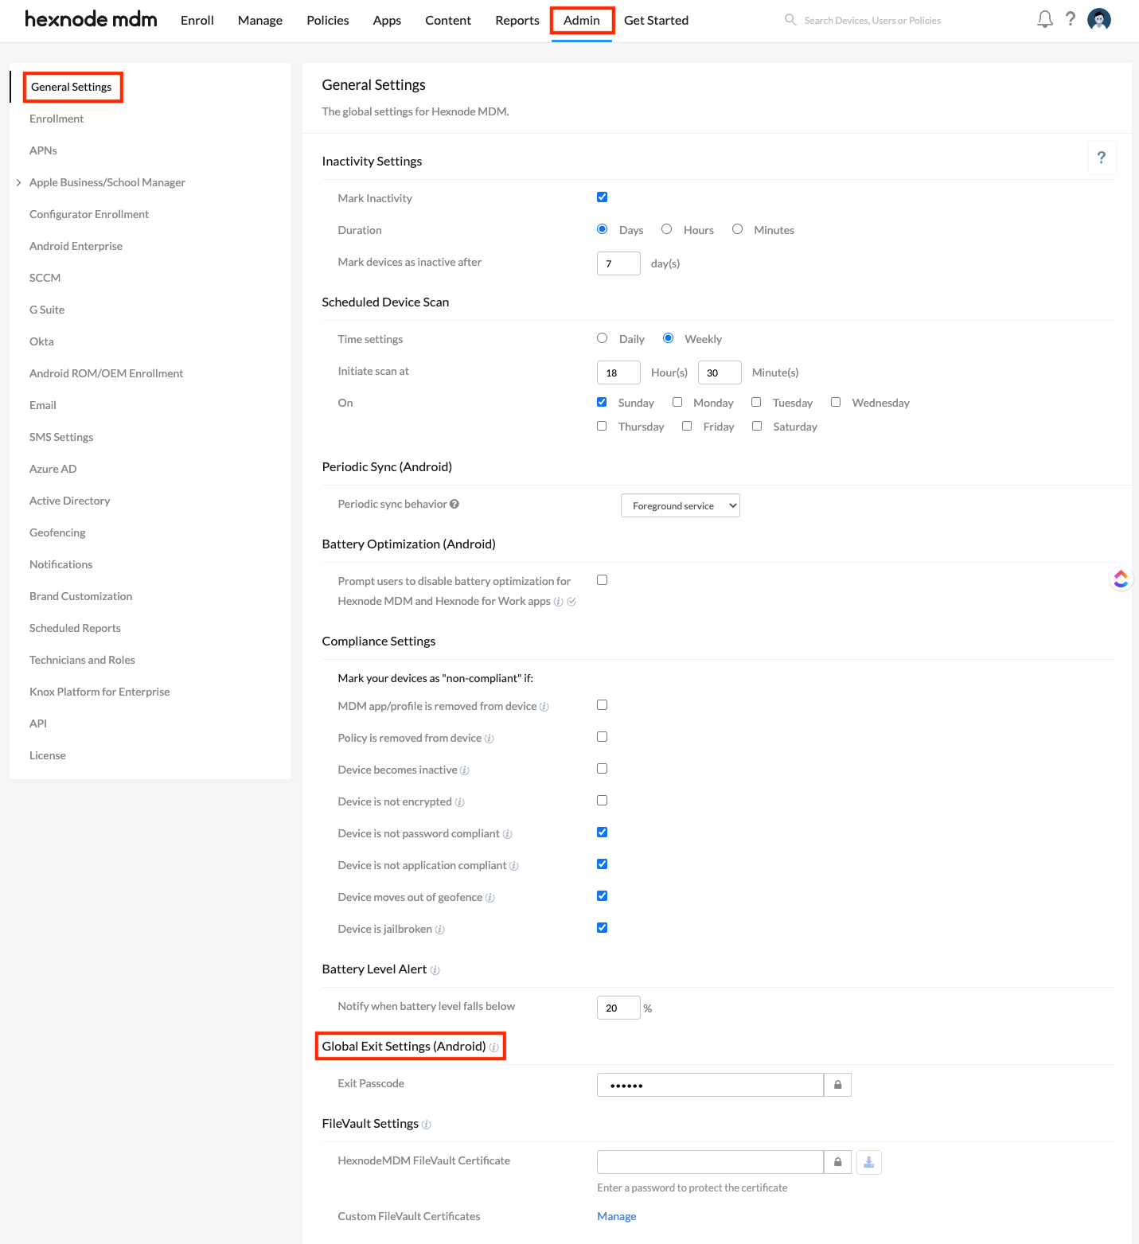Screen dimensions: 1139x1244
Task: Open the Admin tab
Action: click(582, 20)
